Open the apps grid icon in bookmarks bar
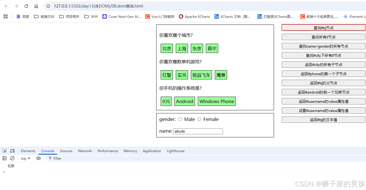 6,16
